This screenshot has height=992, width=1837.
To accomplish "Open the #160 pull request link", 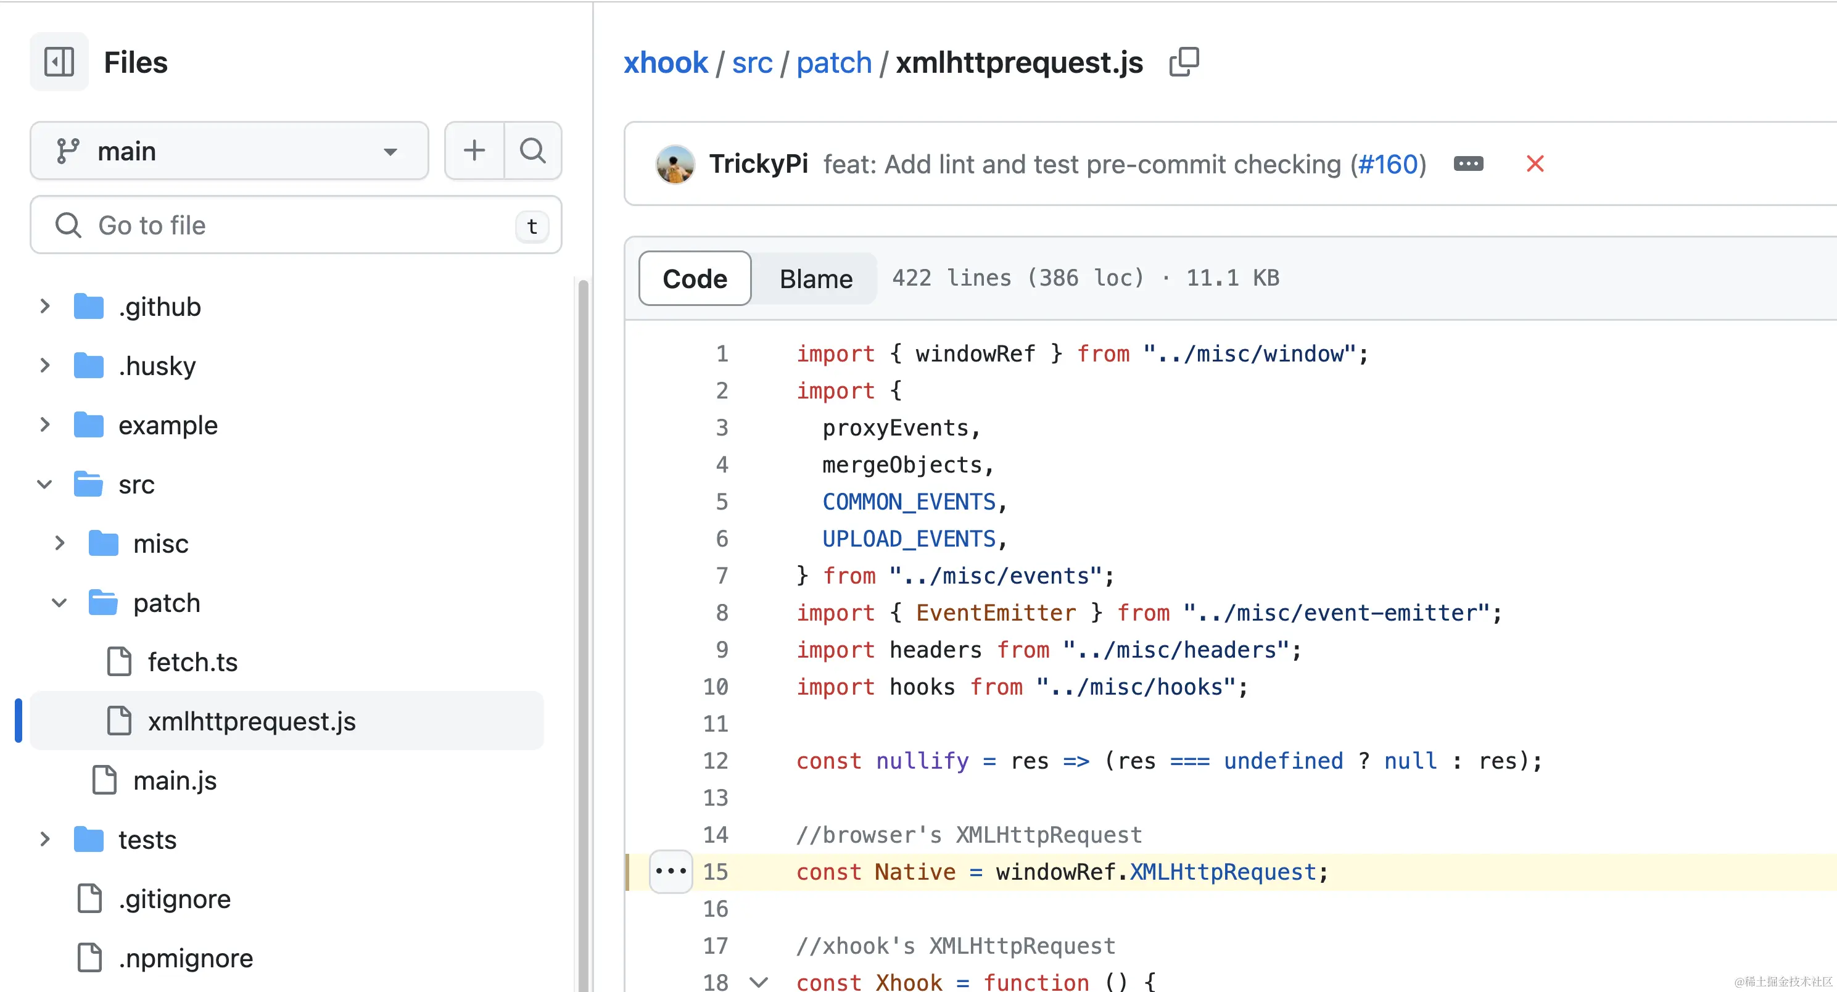I will click(1387, 164).
